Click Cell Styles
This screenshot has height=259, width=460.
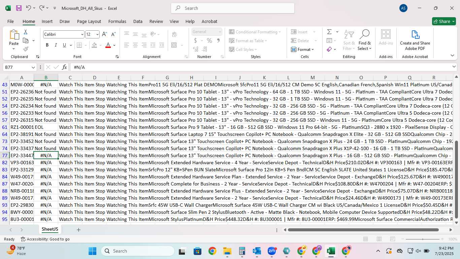(243, 50)
